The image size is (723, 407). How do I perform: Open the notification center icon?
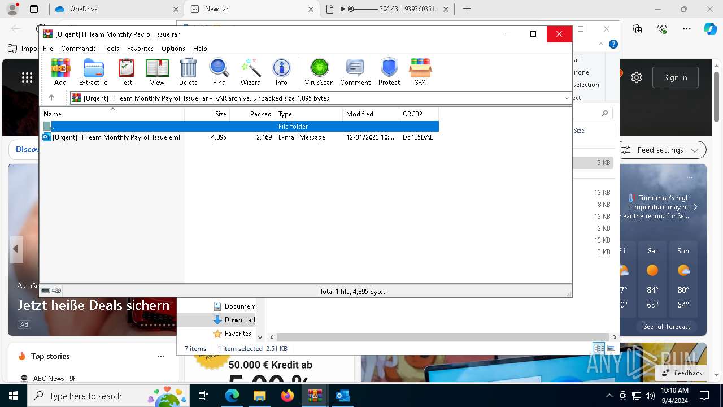tap(704, 396)
